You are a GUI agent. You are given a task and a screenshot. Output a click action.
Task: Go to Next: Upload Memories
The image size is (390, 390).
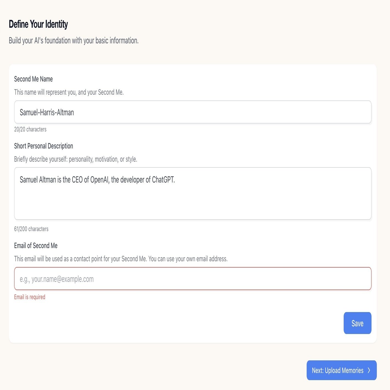(x=338, y=370)
